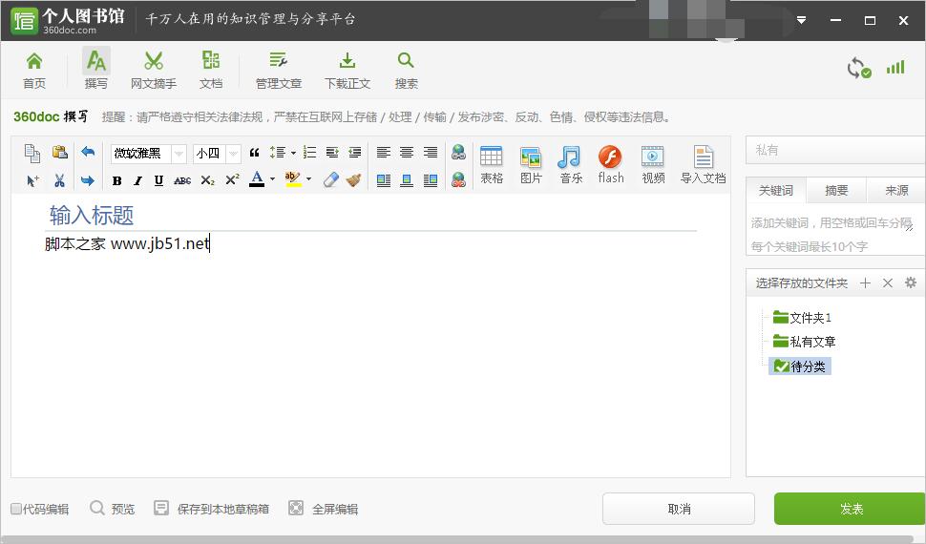Click the sync status icon
The width and height of the screenshot is (926, 544).
(858, 68)
